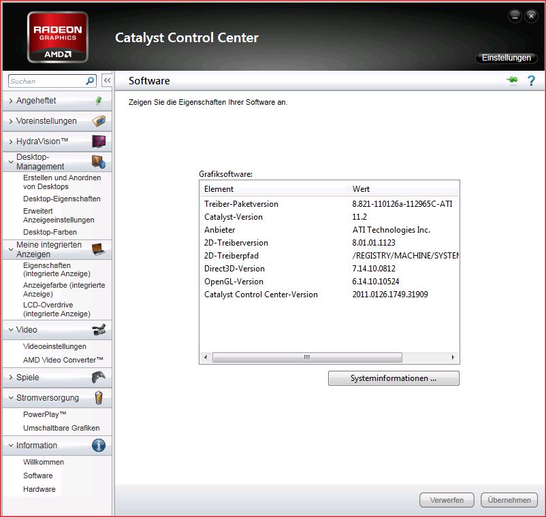
Task: Click the green pin icon next to Angeheftet
Action: [x=99, y=101]
